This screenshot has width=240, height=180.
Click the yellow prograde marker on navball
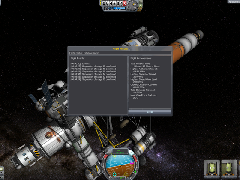click(x=114, y=156)
